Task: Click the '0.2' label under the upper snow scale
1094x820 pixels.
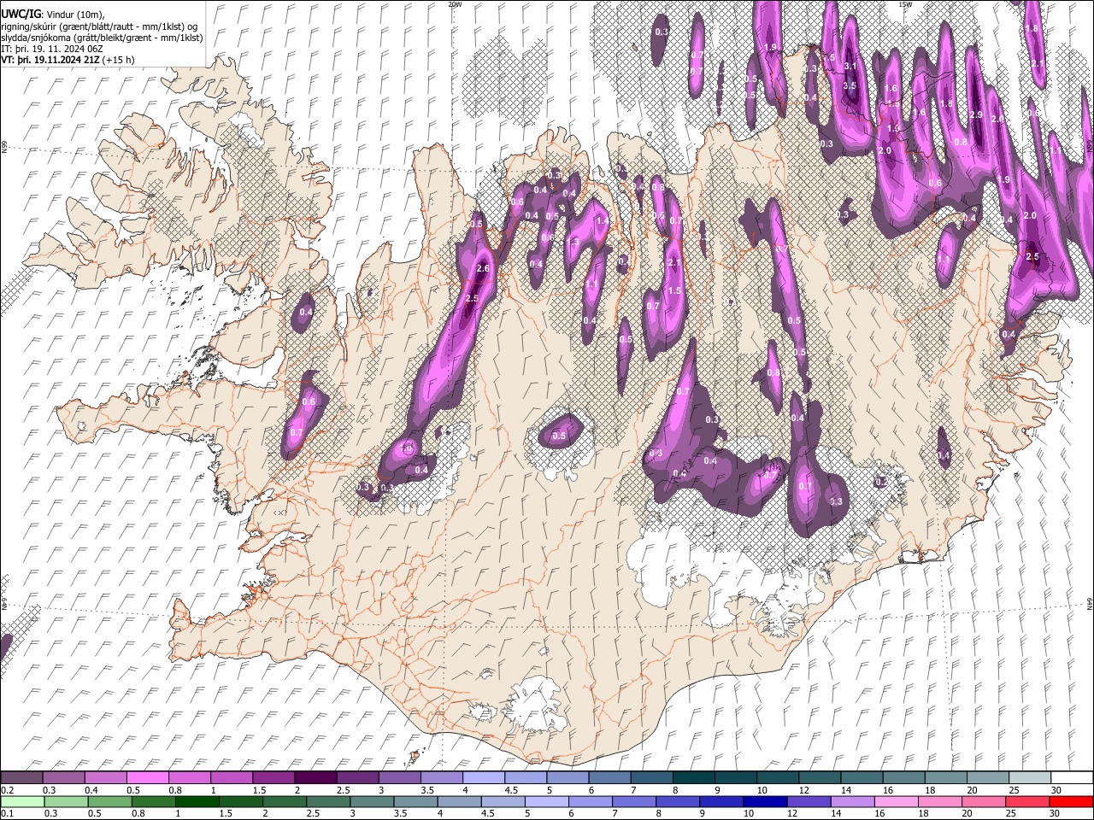Action: click(6, 790)
